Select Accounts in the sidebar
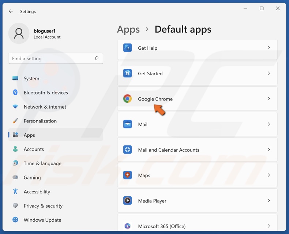This screenshot has height=234, width=289. (x=56, y=149)
